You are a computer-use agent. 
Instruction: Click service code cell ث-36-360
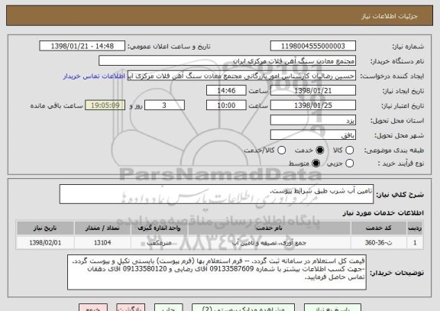(x=379, y=242)
